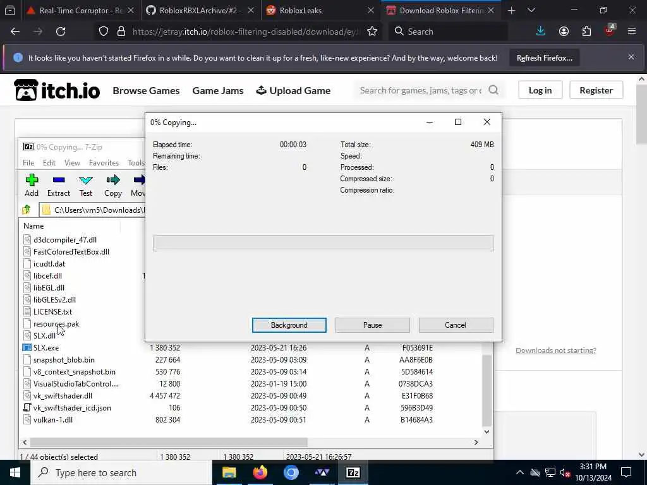Image resolution: width=647 pixels, height=485 pixels.
Task: Open Upload Game link
Action: pos(293,90)
